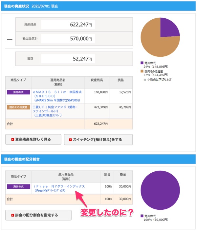Open eMAXIS Slim 米国株式 (S&P500) fund link

(x=57, y=96)
